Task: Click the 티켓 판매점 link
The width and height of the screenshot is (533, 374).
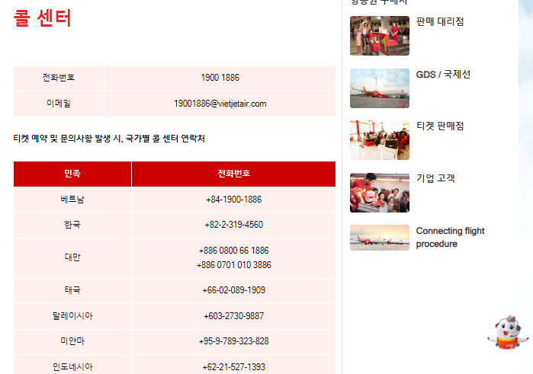Action: [x=440, y=126]
